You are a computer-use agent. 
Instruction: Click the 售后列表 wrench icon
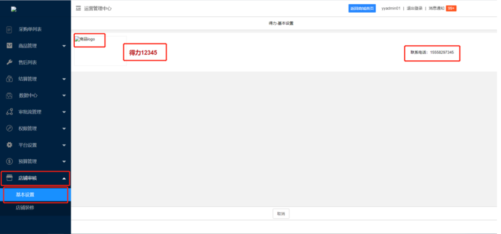(x=9, y=62)
